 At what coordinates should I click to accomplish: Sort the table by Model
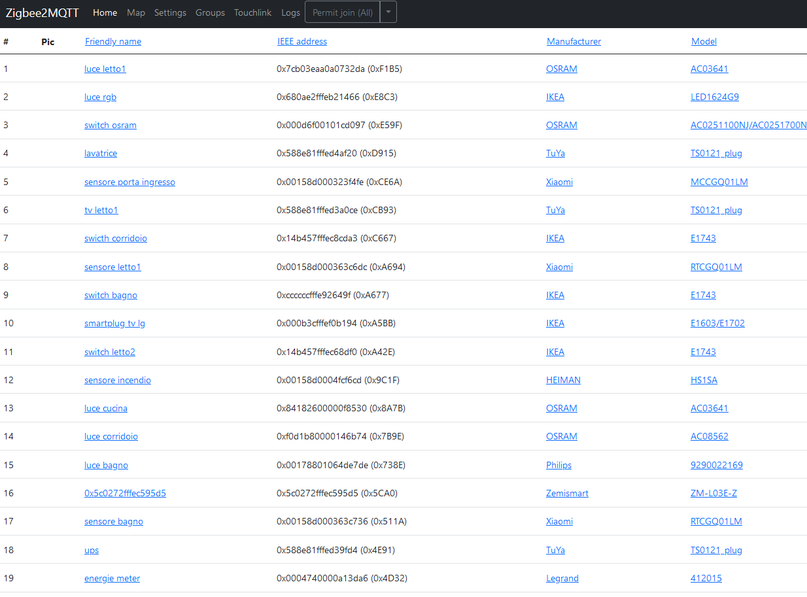[x=704, y=41]
